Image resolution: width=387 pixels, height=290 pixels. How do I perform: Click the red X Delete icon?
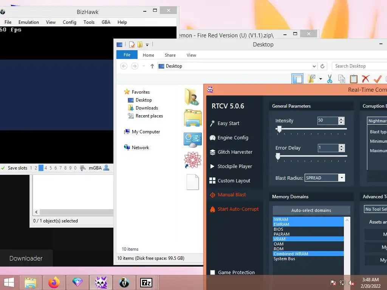tap(365, 79)
